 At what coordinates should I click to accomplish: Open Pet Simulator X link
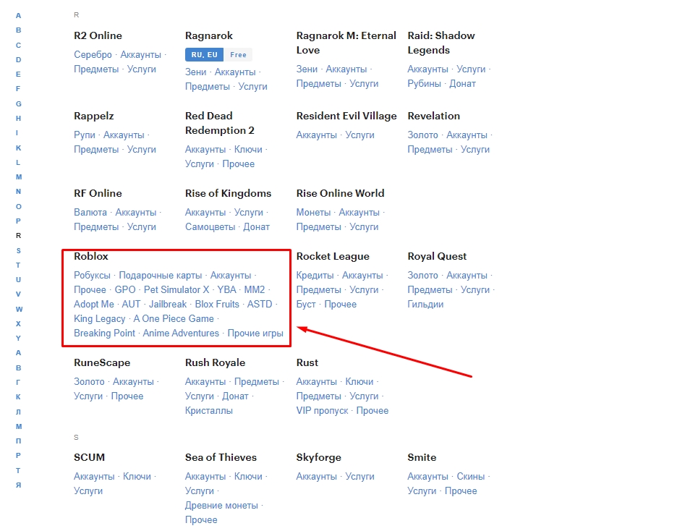(x=176, y=290)
